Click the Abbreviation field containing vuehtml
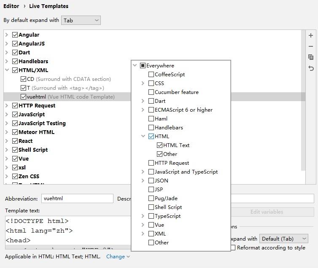 click(x=77, y=198)
